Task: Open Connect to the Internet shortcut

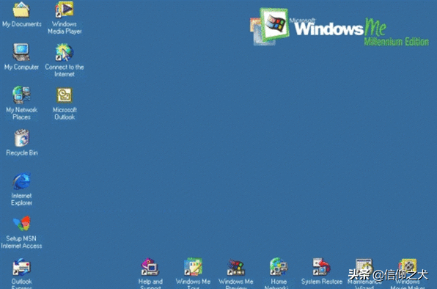Action: pyautogui.click(x=65, y=52)
